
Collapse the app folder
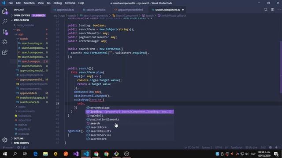pyautogui.click(x=21, y=34)
